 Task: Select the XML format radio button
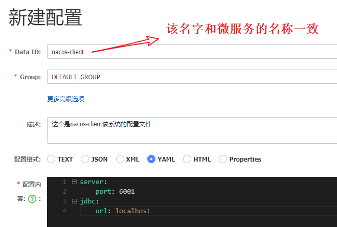(x=120, y=160)
